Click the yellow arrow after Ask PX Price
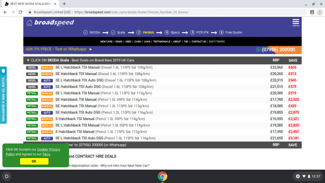The image size is (325, 183). pyautogui.click(x=91, y=49)
